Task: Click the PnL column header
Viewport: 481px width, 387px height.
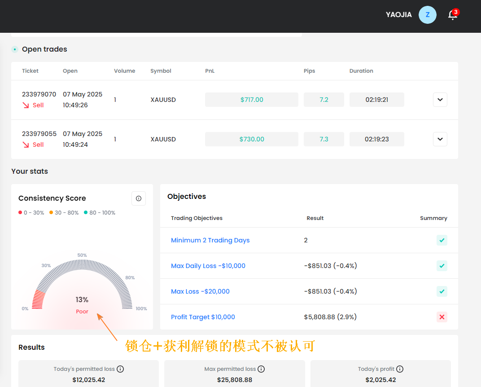Action: click(x=210, y=71)
